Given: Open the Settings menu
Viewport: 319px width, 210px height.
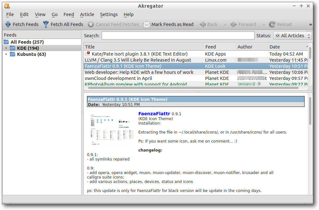Looking at the screenshot, I should [x=109, y=14].
